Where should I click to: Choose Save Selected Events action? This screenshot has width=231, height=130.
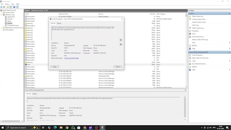[x=199, y=64]
